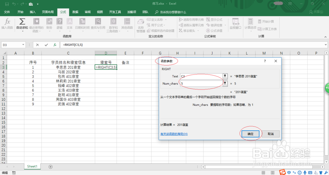Open Name Box dropdown arrow
This screenshot has width=329, height=175.
point(23,45)
